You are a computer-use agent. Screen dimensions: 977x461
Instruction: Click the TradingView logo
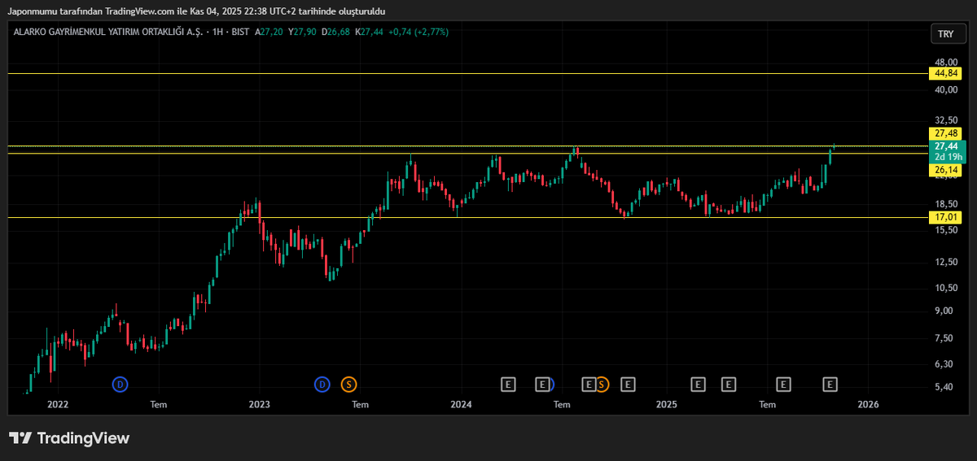pyautogui.click(x=69, y=438)
